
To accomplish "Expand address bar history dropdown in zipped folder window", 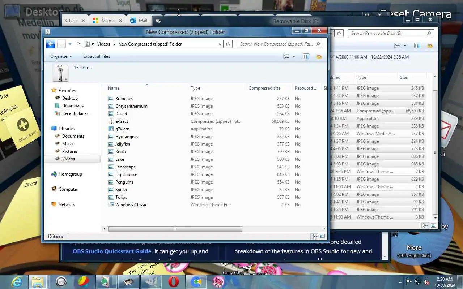I will [220, 44].
